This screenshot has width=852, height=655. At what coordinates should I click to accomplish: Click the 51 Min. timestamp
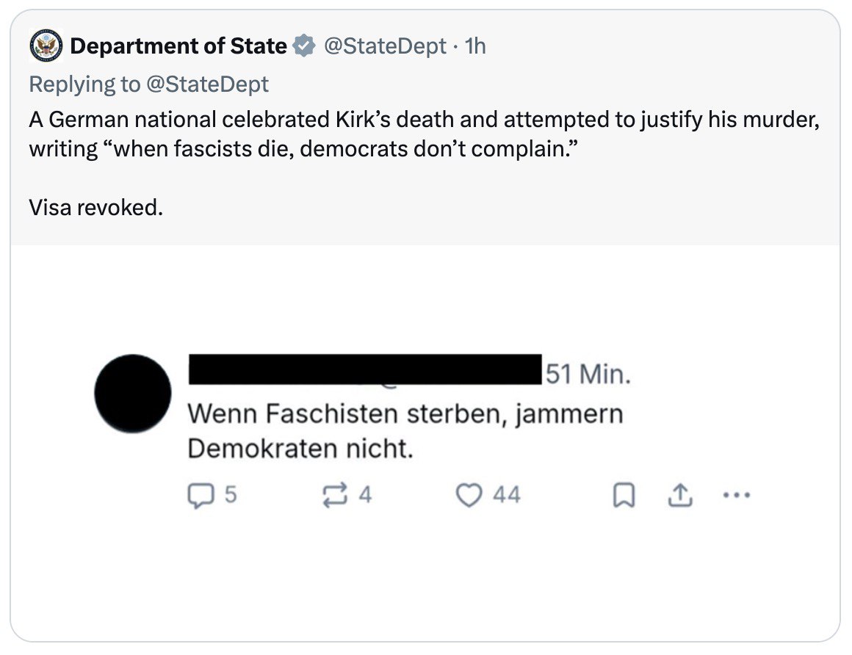[588, 374]
